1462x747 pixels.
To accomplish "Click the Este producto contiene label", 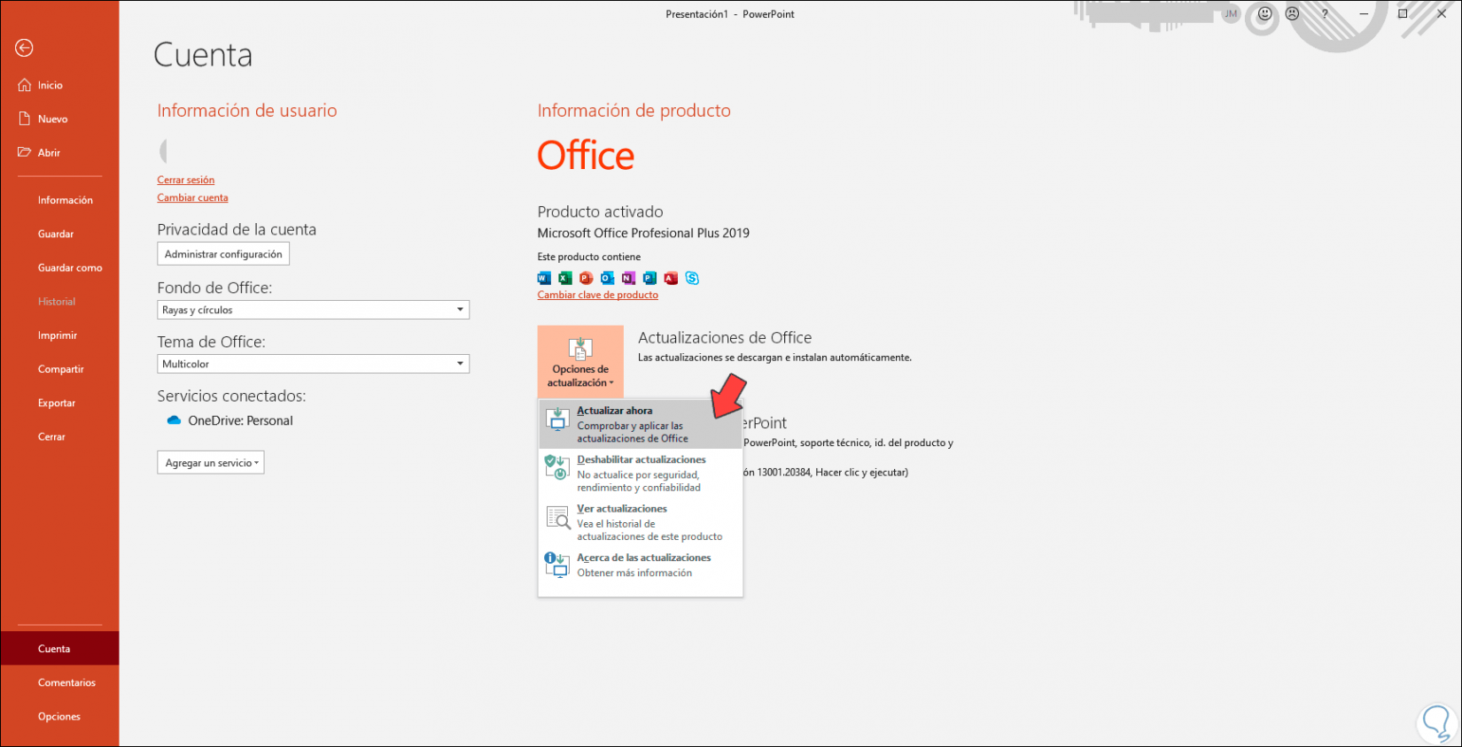I will tap(589, 257).
